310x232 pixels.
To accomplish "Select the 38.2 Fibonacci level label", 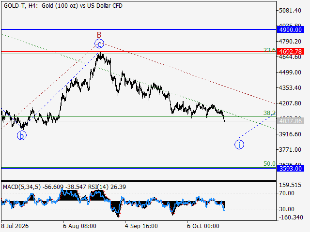I will (269, 113).
